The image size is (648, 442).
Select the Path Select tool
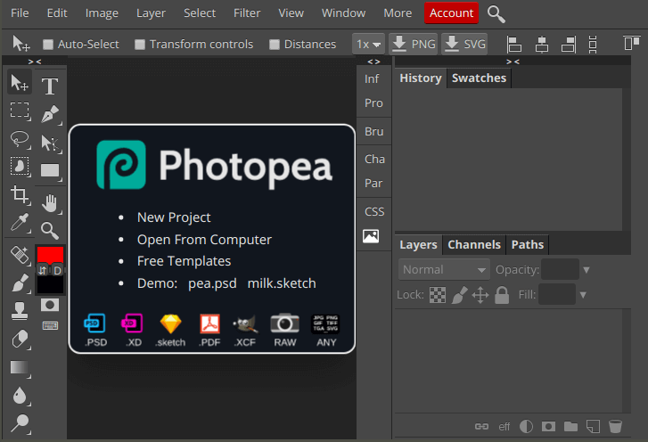click(x=50, y=143)
